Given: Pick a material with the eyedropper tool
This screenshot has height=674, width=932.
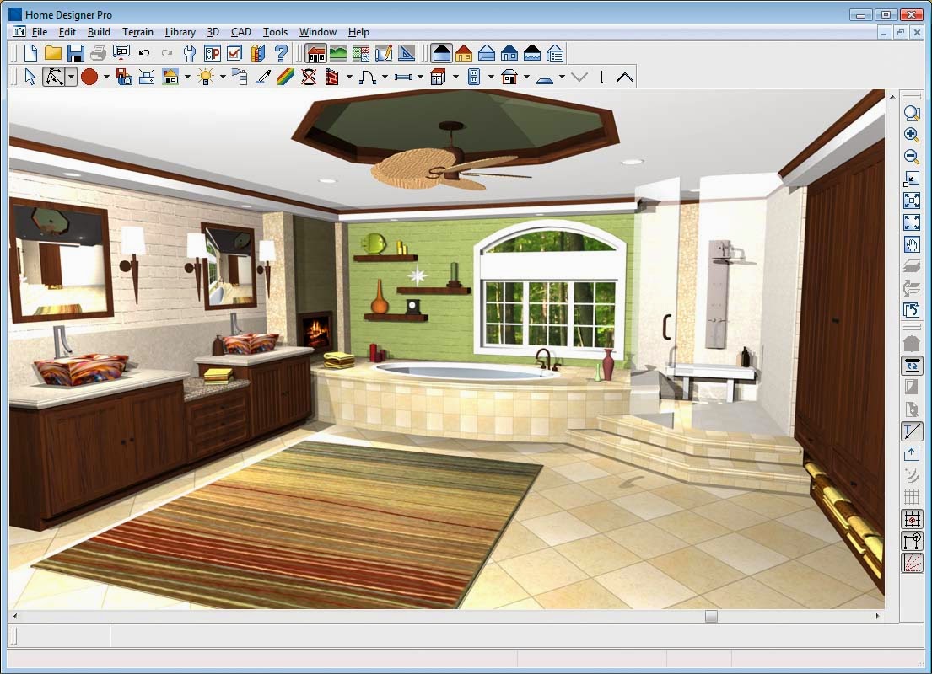Looking at the screenshot, I should 265,77.
